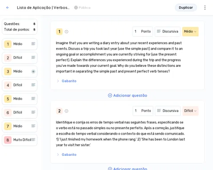The height and width of the screenshot is (170, 213).
Task: Click the Discursiva type selector on question 2
Action: coord(168,111)
